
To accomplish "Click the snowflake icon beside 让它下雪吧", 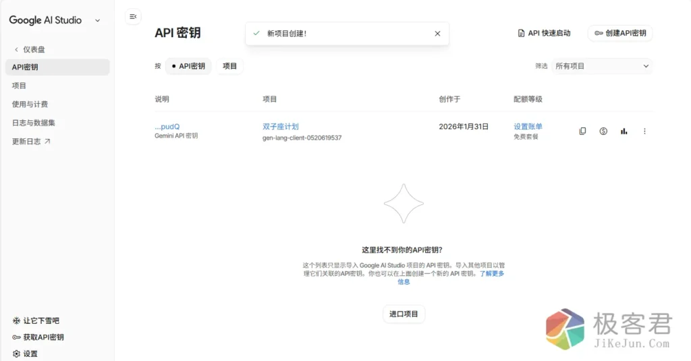I will point(16,321).
